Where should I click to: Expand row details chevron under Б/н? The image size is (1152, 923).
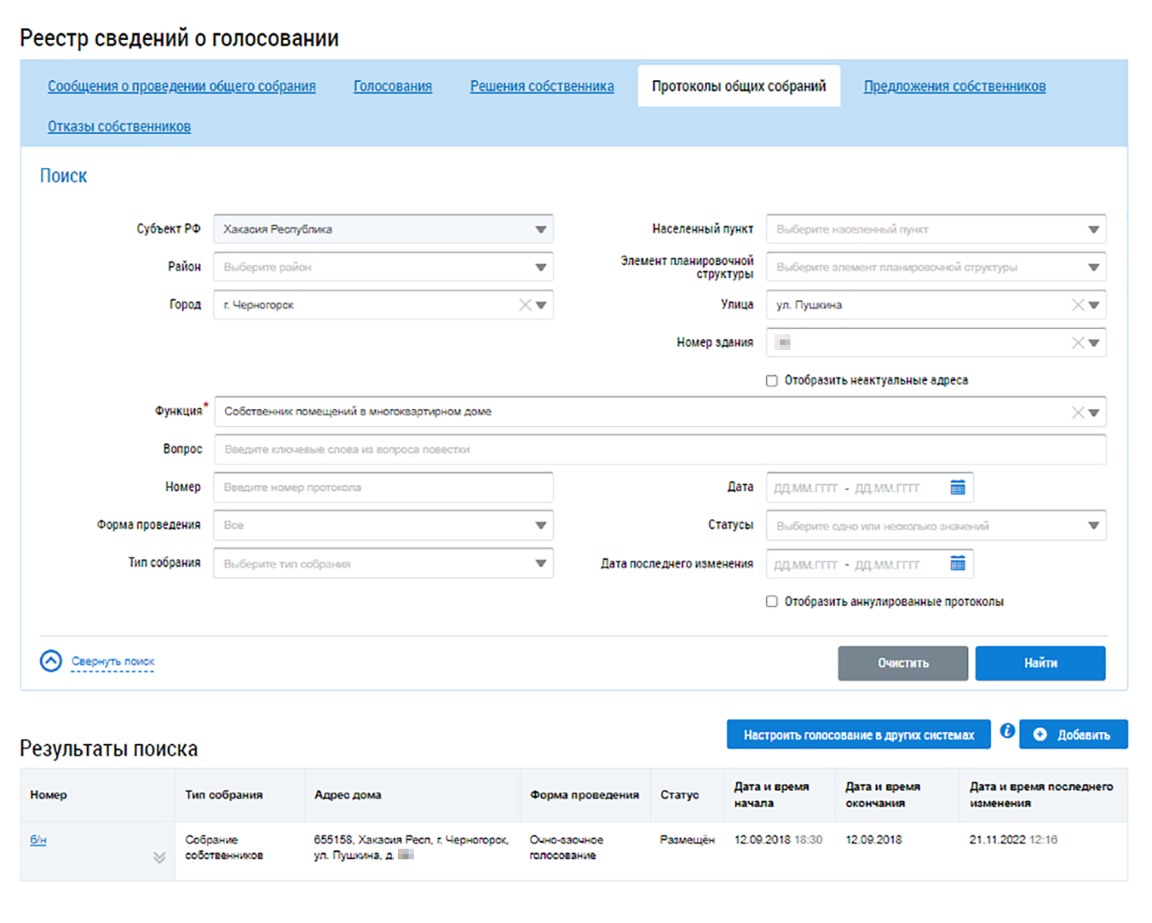[x=159, y=858]
